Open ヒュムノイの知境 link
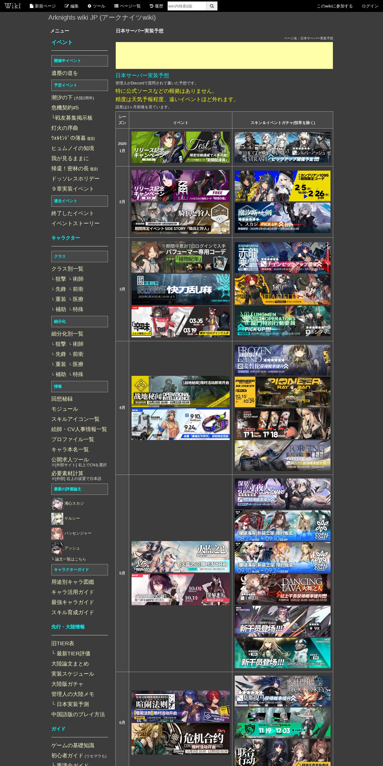Viewport: 383px width, 766px height. (x=73, y=148)
